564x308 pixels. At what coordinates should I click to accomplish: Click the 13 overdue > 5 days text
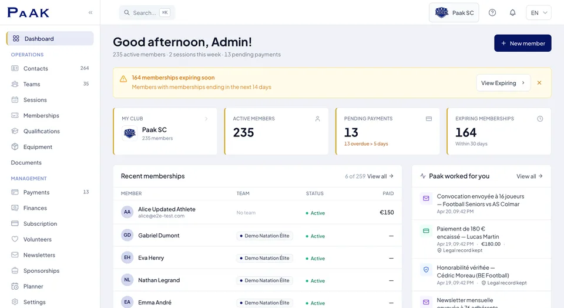click(366, 143)
